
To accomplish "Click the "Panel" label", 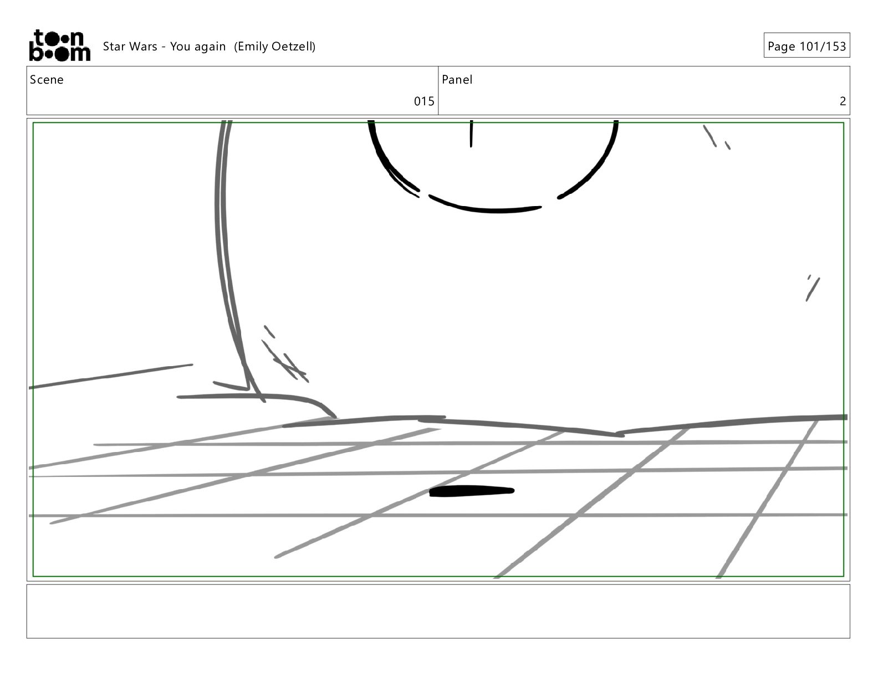I will tap(457, 80).
